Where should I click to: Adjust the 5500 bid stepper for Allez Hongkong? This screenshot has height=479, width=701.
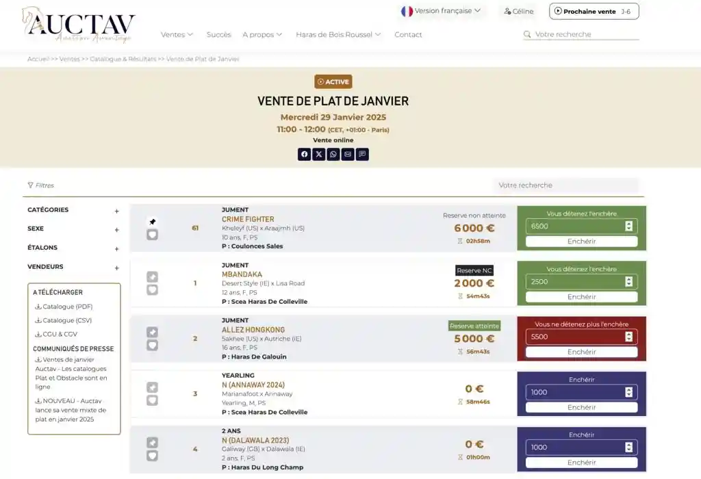628,337
